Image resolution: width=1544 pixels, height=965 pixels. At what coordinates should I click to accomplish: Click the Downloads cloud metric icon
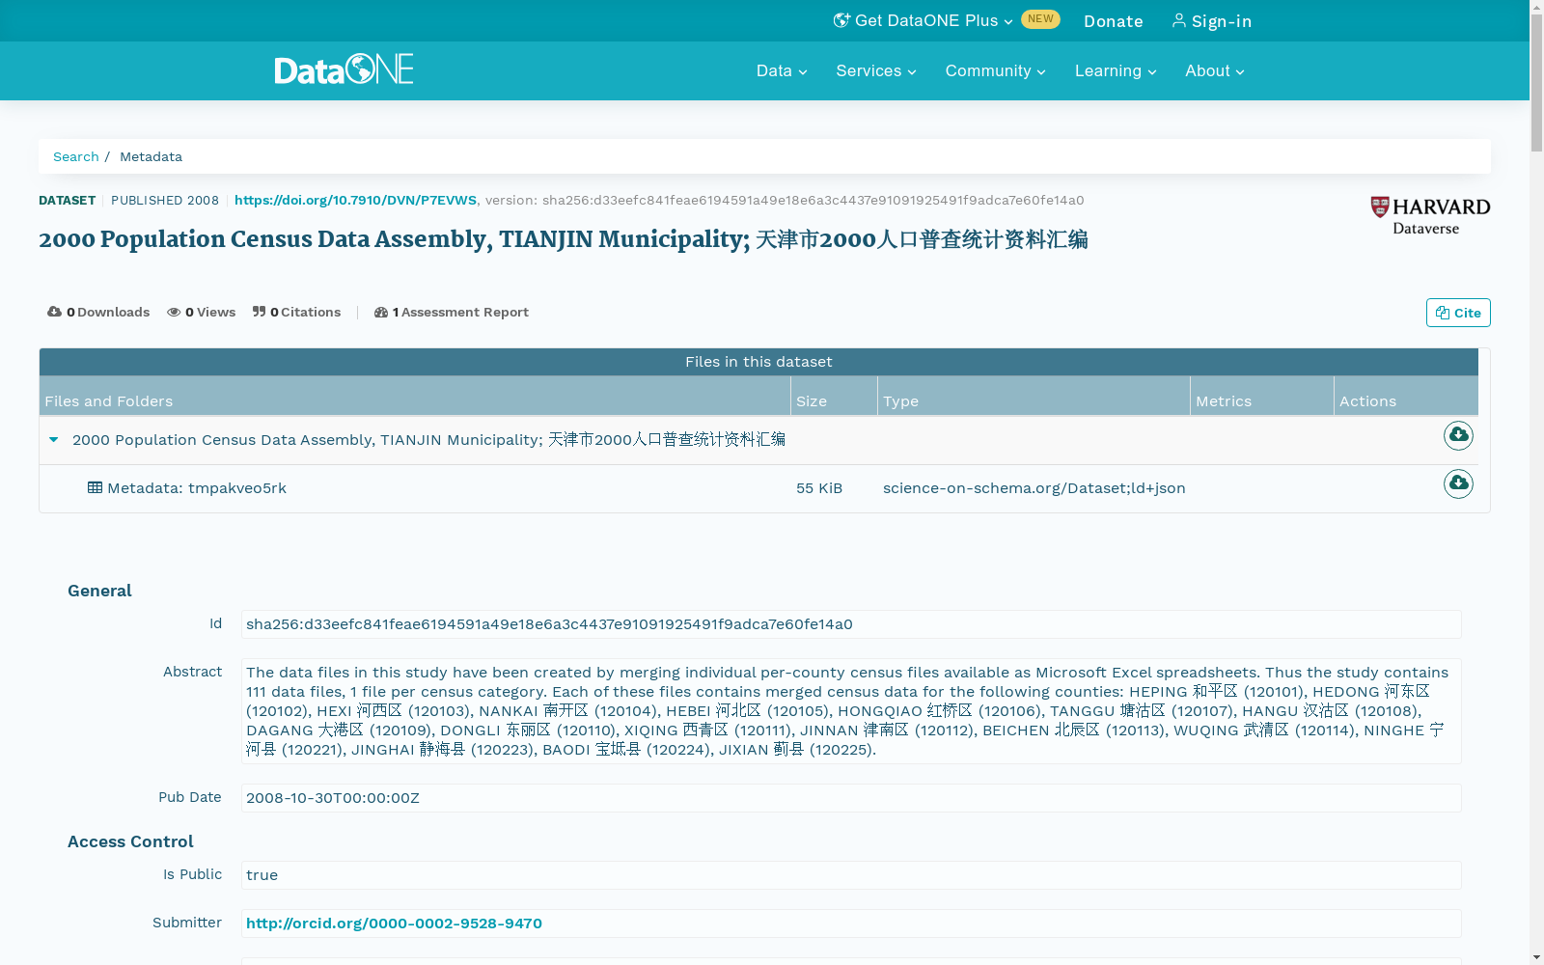coord(54,312)
